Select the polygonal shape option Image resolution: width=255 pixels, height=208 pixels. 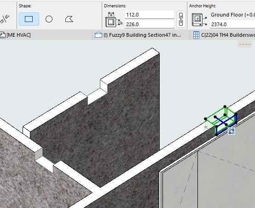[x=69, y=19]
